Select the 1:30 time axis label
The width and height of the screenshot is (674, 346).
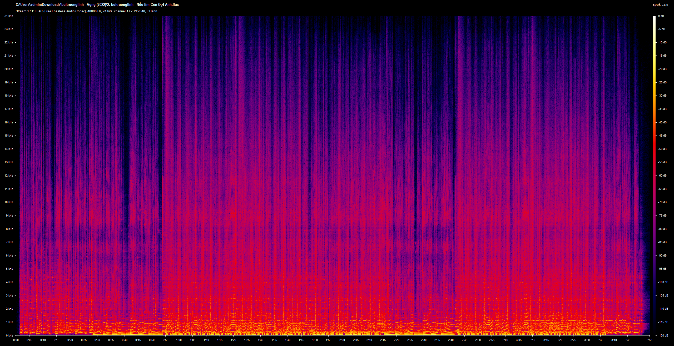coord(260,340)
